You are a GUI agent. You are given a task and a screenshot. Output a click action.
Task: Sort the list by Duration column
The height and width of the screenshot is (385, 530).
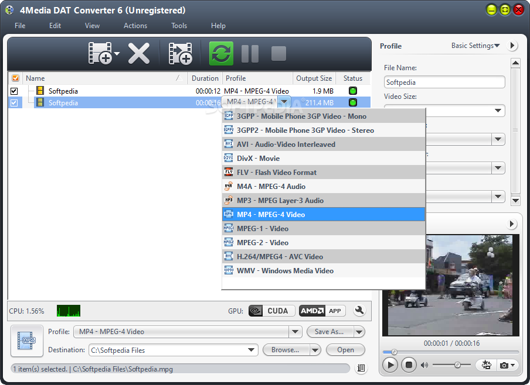pos(205,78)
